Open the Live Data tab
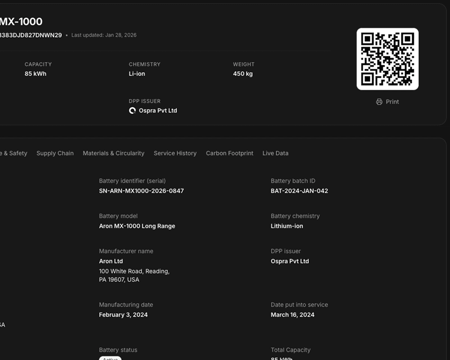 point(275,153)
